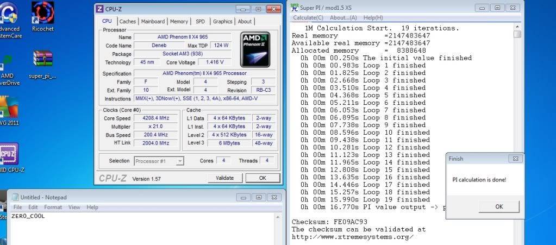Image resolution: width=556 pixels, height=245 pixels.
Task: Maximize the Super PI window
Action: [x=497, y=8]
